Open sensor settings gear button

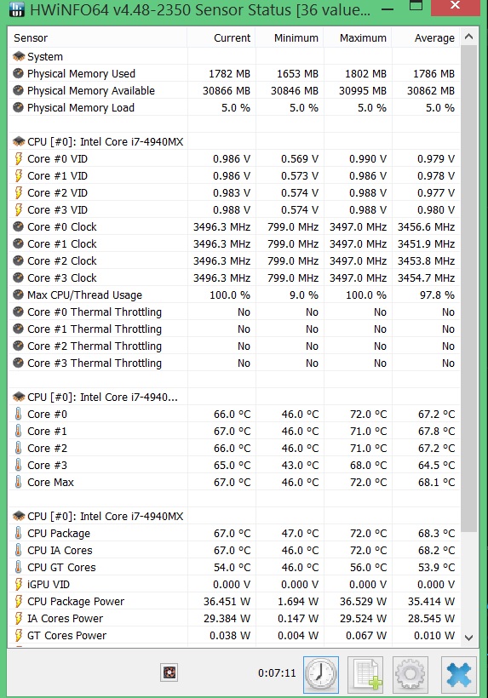[x=410, y=674]
